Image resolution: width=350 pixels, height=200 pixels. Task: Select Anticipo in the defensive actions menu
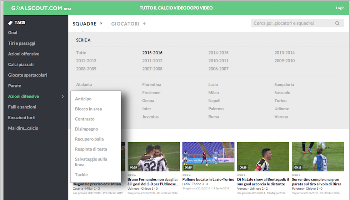(x=83, y=99)
